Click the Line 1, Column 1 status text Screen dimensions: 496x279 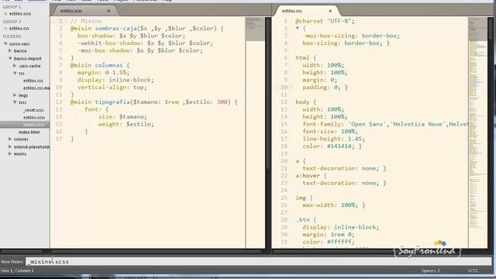[17, 270]
